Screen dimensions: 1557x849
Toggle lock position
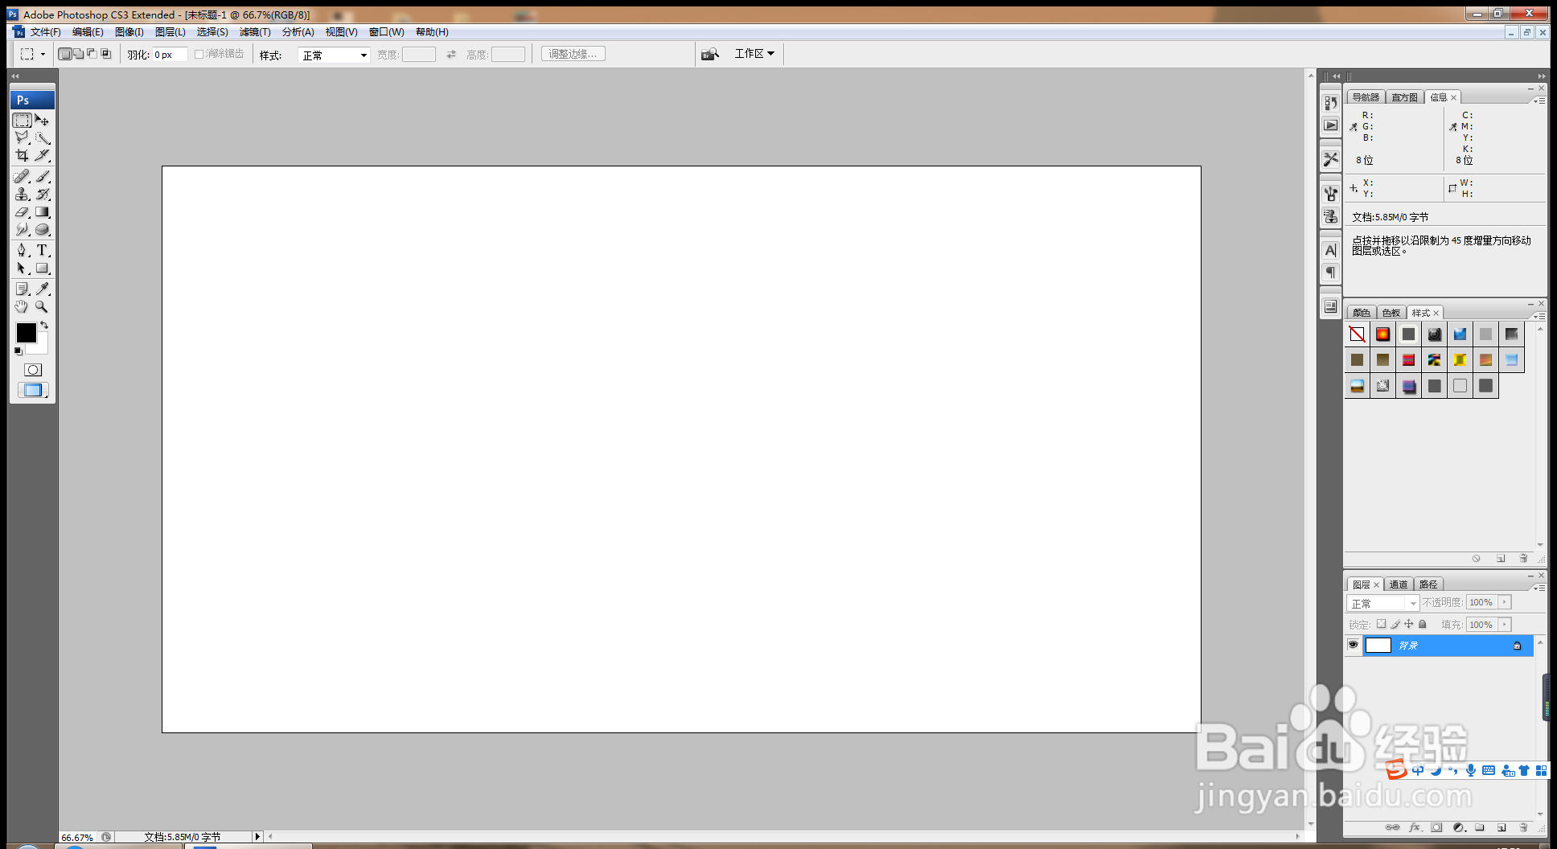tap(1408, 624)
